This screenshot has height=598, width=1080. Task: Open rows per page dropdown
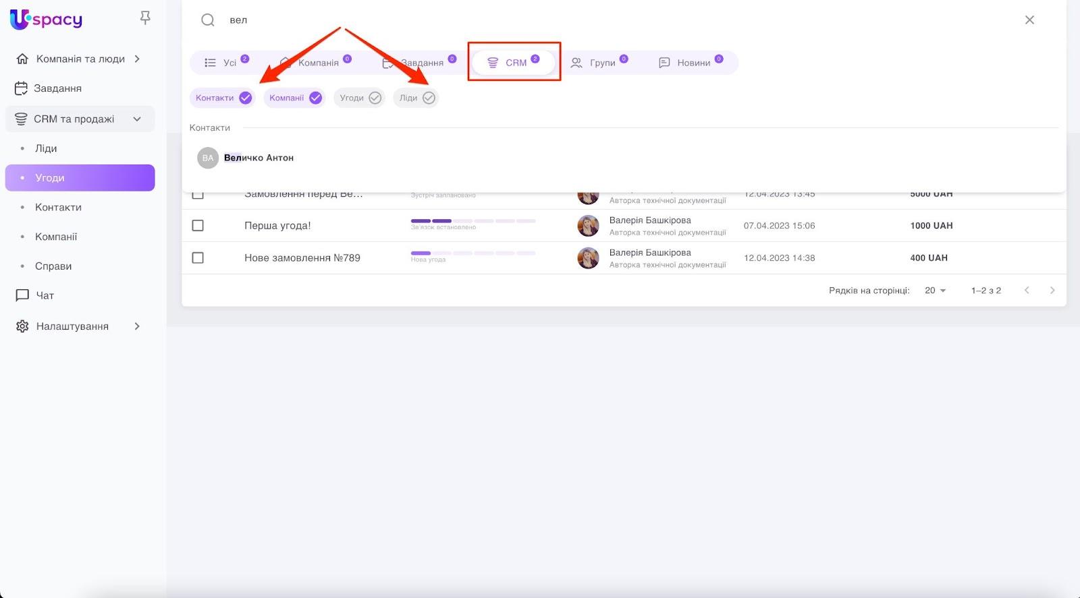click(936, 291)
